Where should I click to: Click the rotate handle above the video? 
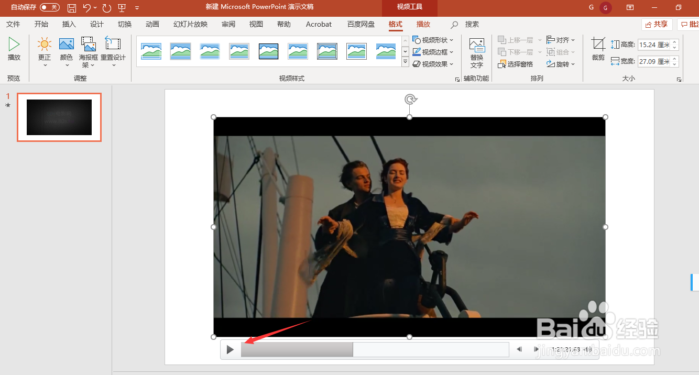tap(410, 99)
